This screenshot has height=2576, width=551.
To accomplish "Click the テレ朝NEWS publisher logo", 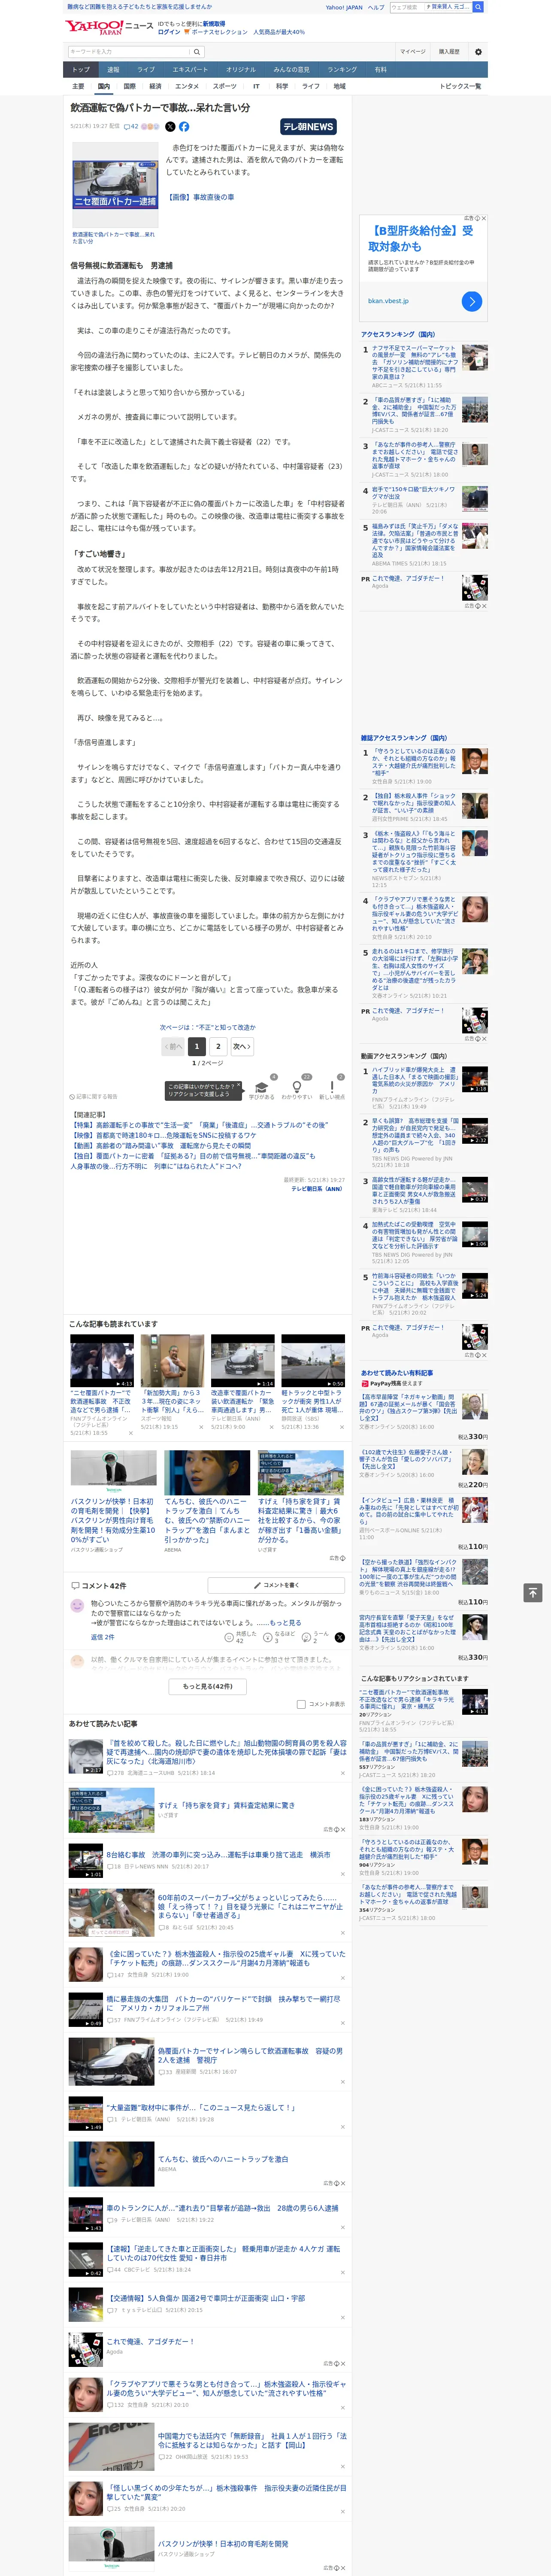I will pyautogui.click(x=308, y=127).
